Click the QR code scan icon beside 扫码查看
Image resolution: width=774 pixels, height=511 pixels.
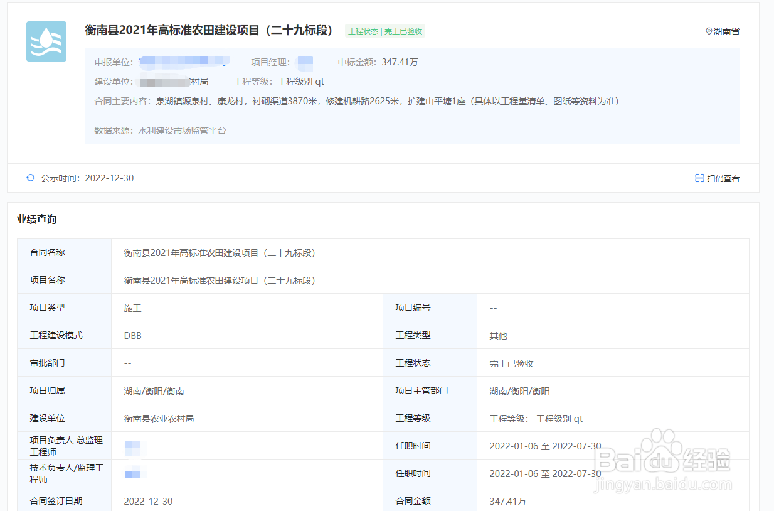point(699,178)
